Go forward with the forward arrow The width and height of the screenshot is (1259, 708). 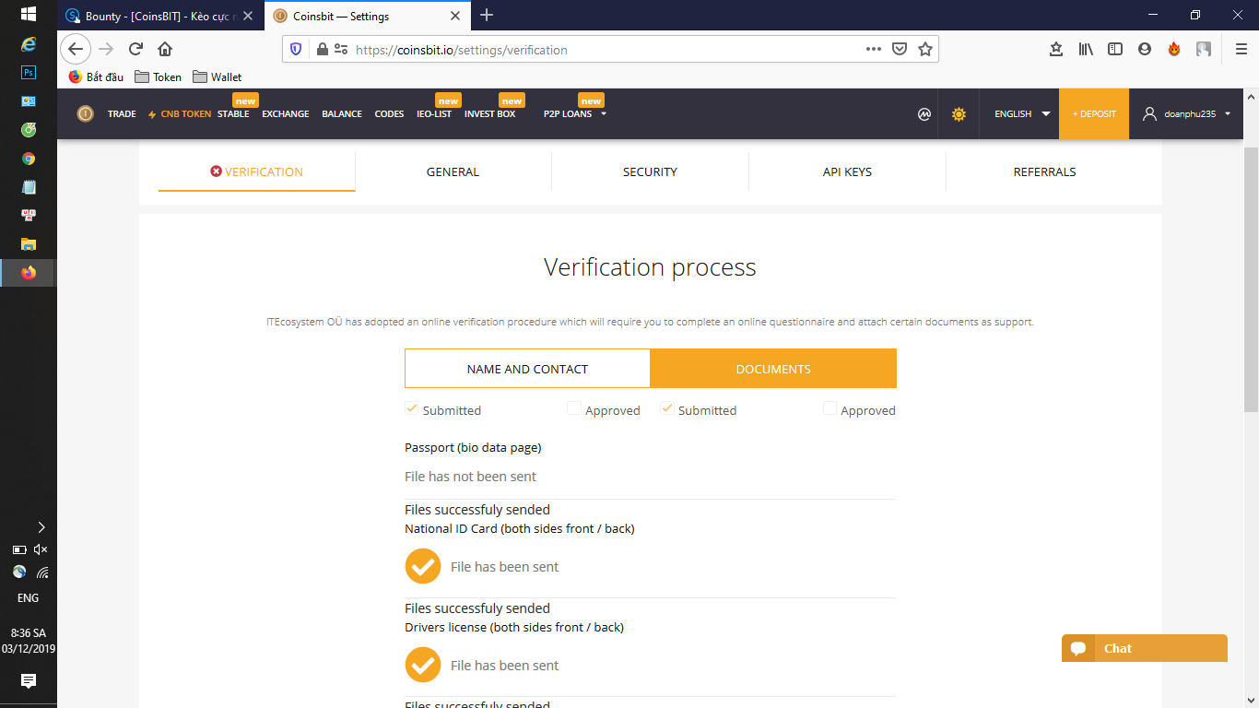pyautogui.click(x=106, y=49)
